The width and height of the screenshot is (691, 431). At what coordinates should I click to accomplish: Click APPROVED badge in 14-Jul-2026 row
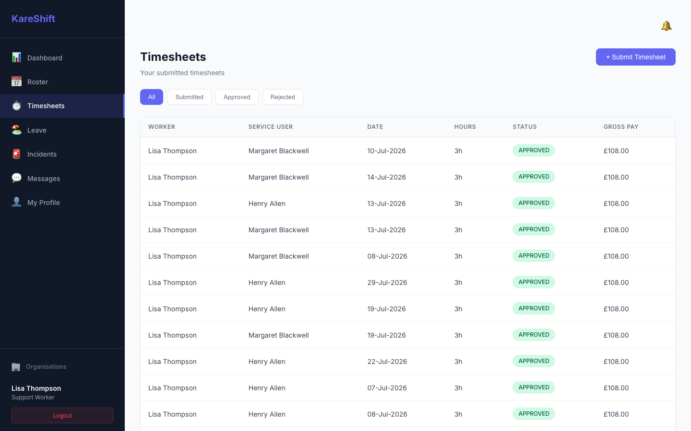[x=534, y=177]
